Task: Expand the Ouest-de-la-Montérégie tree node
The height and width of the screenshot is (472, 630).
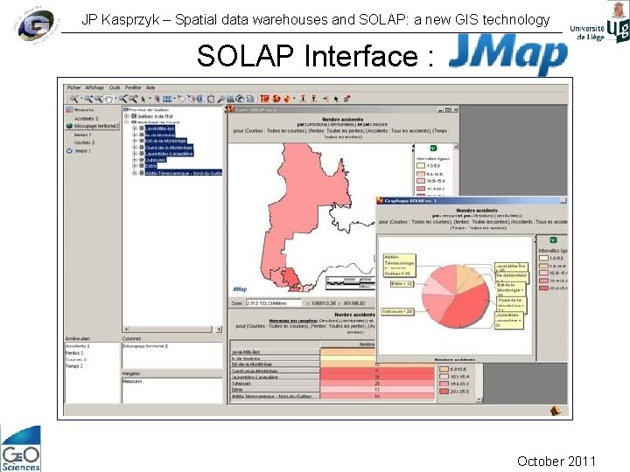Action: point(135,148)
